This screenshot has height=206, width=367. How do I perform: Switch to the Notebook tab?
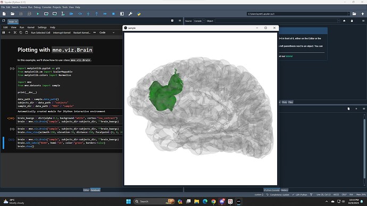click(x=95, y=190)
